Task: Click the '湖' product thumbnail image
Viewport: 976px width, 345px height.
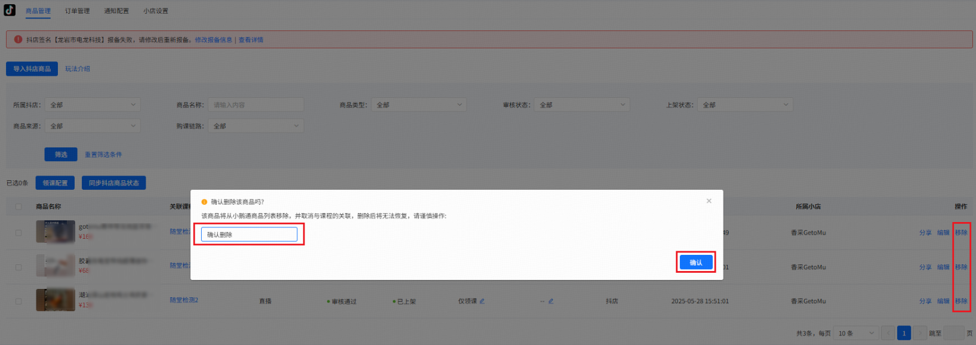Action: coord(56,300)
